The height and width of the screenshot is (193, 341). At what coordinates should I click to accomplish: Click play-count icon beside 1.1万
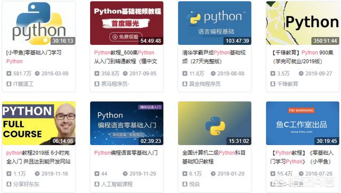coord(9,174)
